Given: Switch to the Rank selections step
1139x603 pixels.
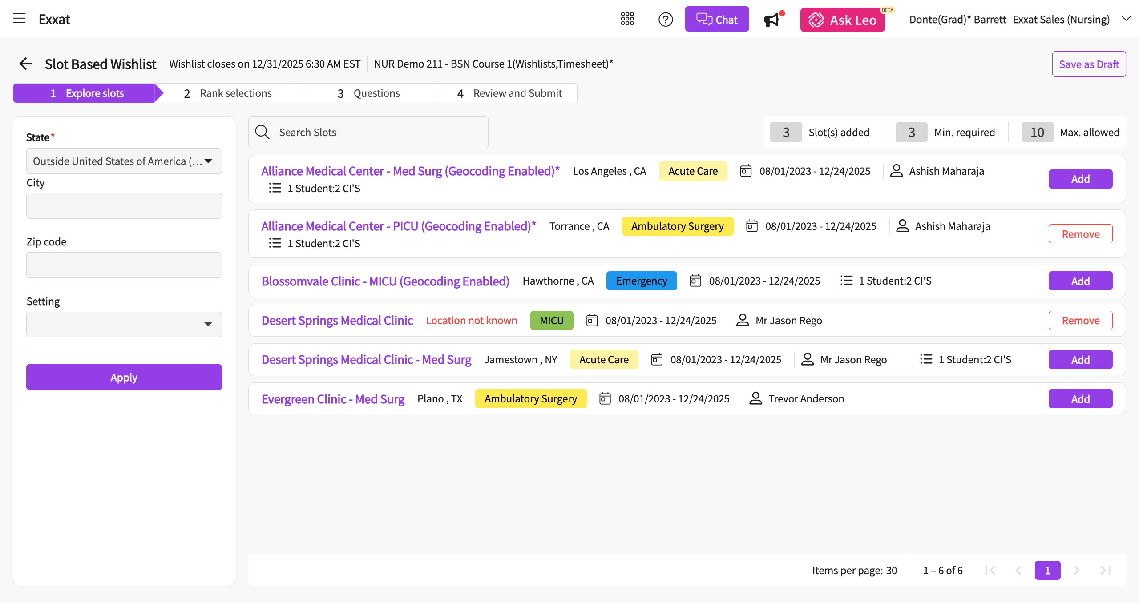Looking at the screenshot, I should coord(236,93).
